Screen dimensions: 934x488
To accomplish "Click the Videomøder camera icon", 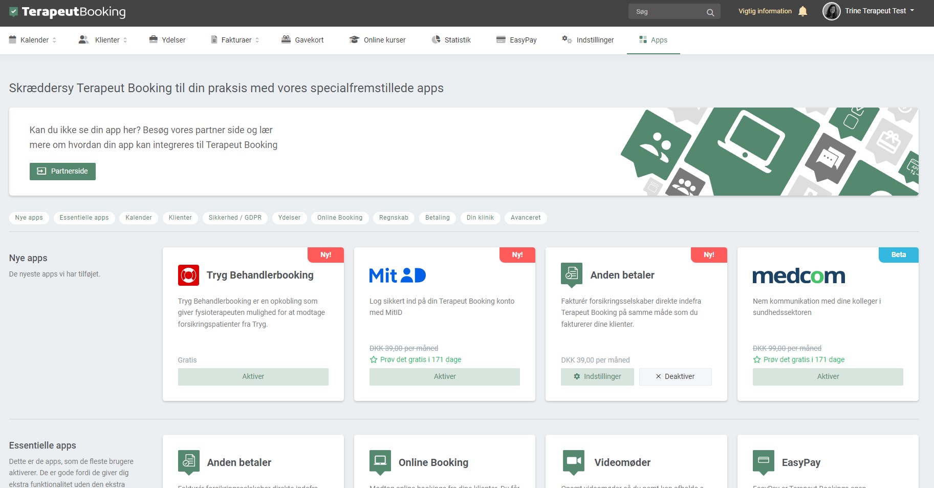I will point(573,462).
